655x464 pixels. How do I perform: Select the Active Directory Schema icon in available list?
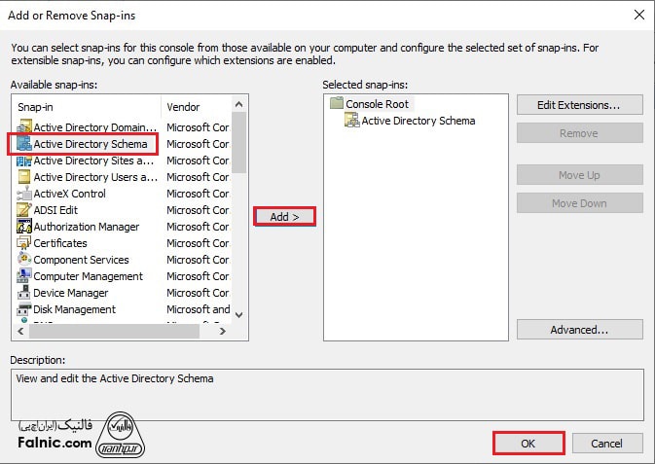pos(24,144)
